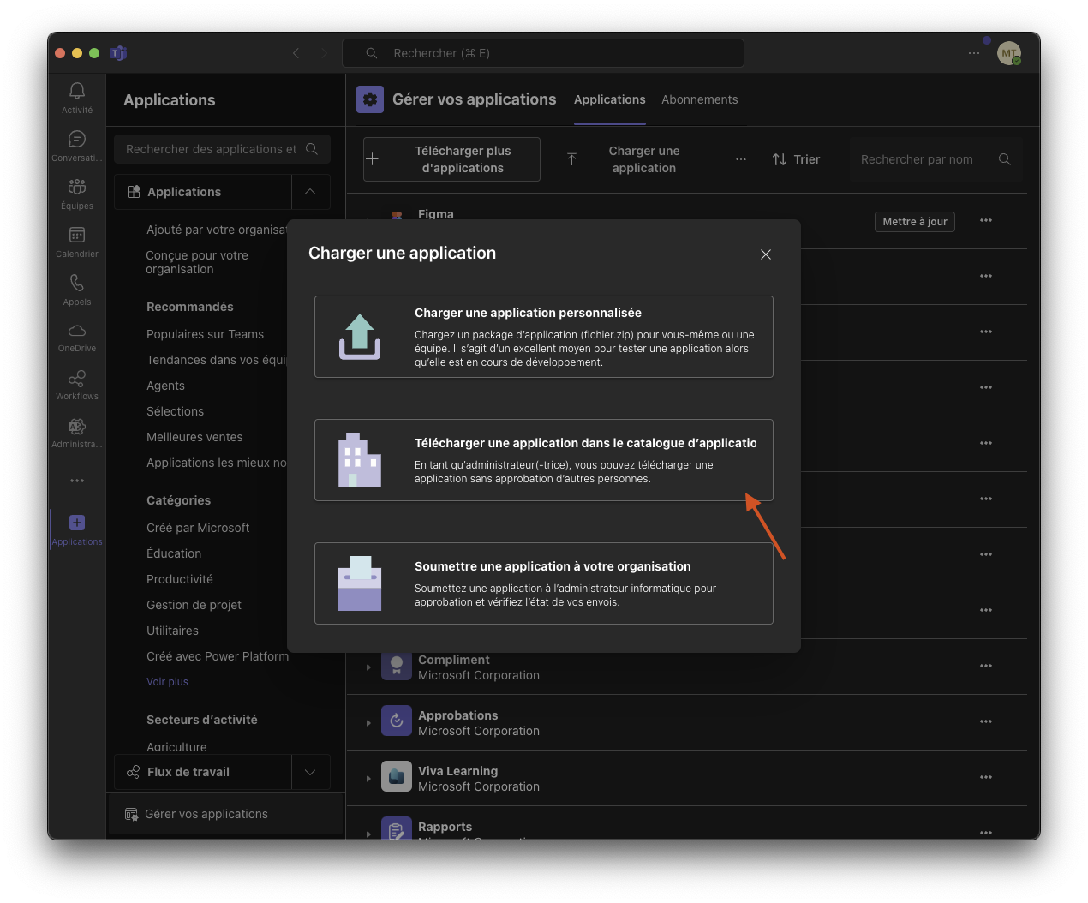Open Gérer vos applications at sidebar bottom
Screen dimensions: 1088x903
click(x=206, y=814)
